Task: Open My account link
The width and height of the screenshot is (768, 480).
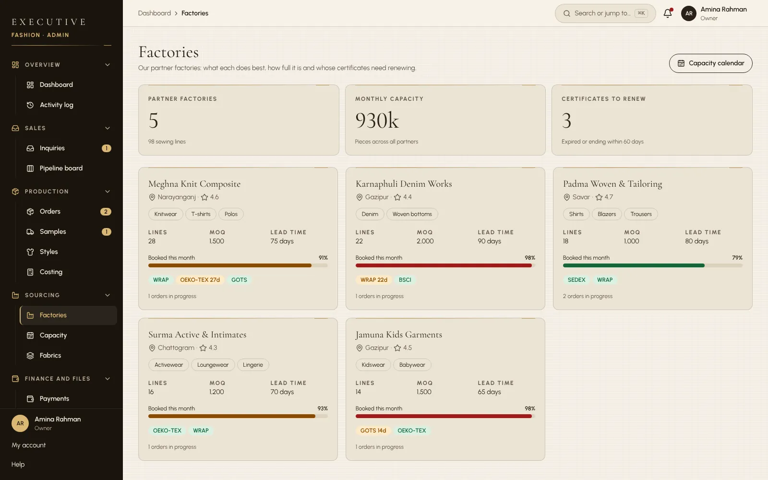Action: pyautogui.click(x=29, y=445)
